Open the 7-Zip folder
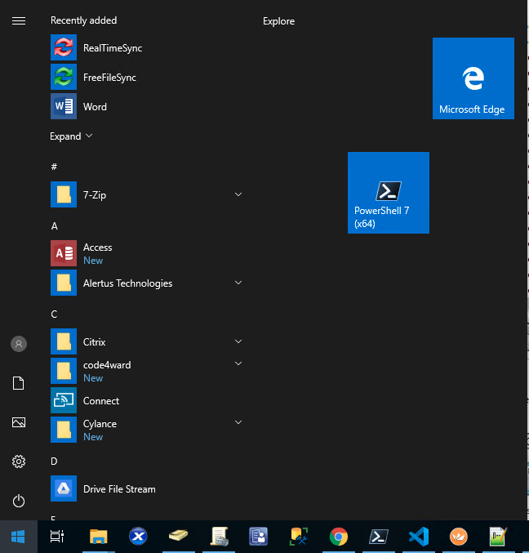Screen dimensions: 529x553 [146, 194]
